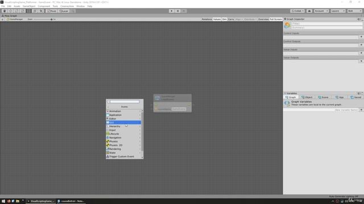Image resolution: width=364 pixels, height=204 pixels.
Task: Open the Layers dropdown
Action: coord(338,11)
